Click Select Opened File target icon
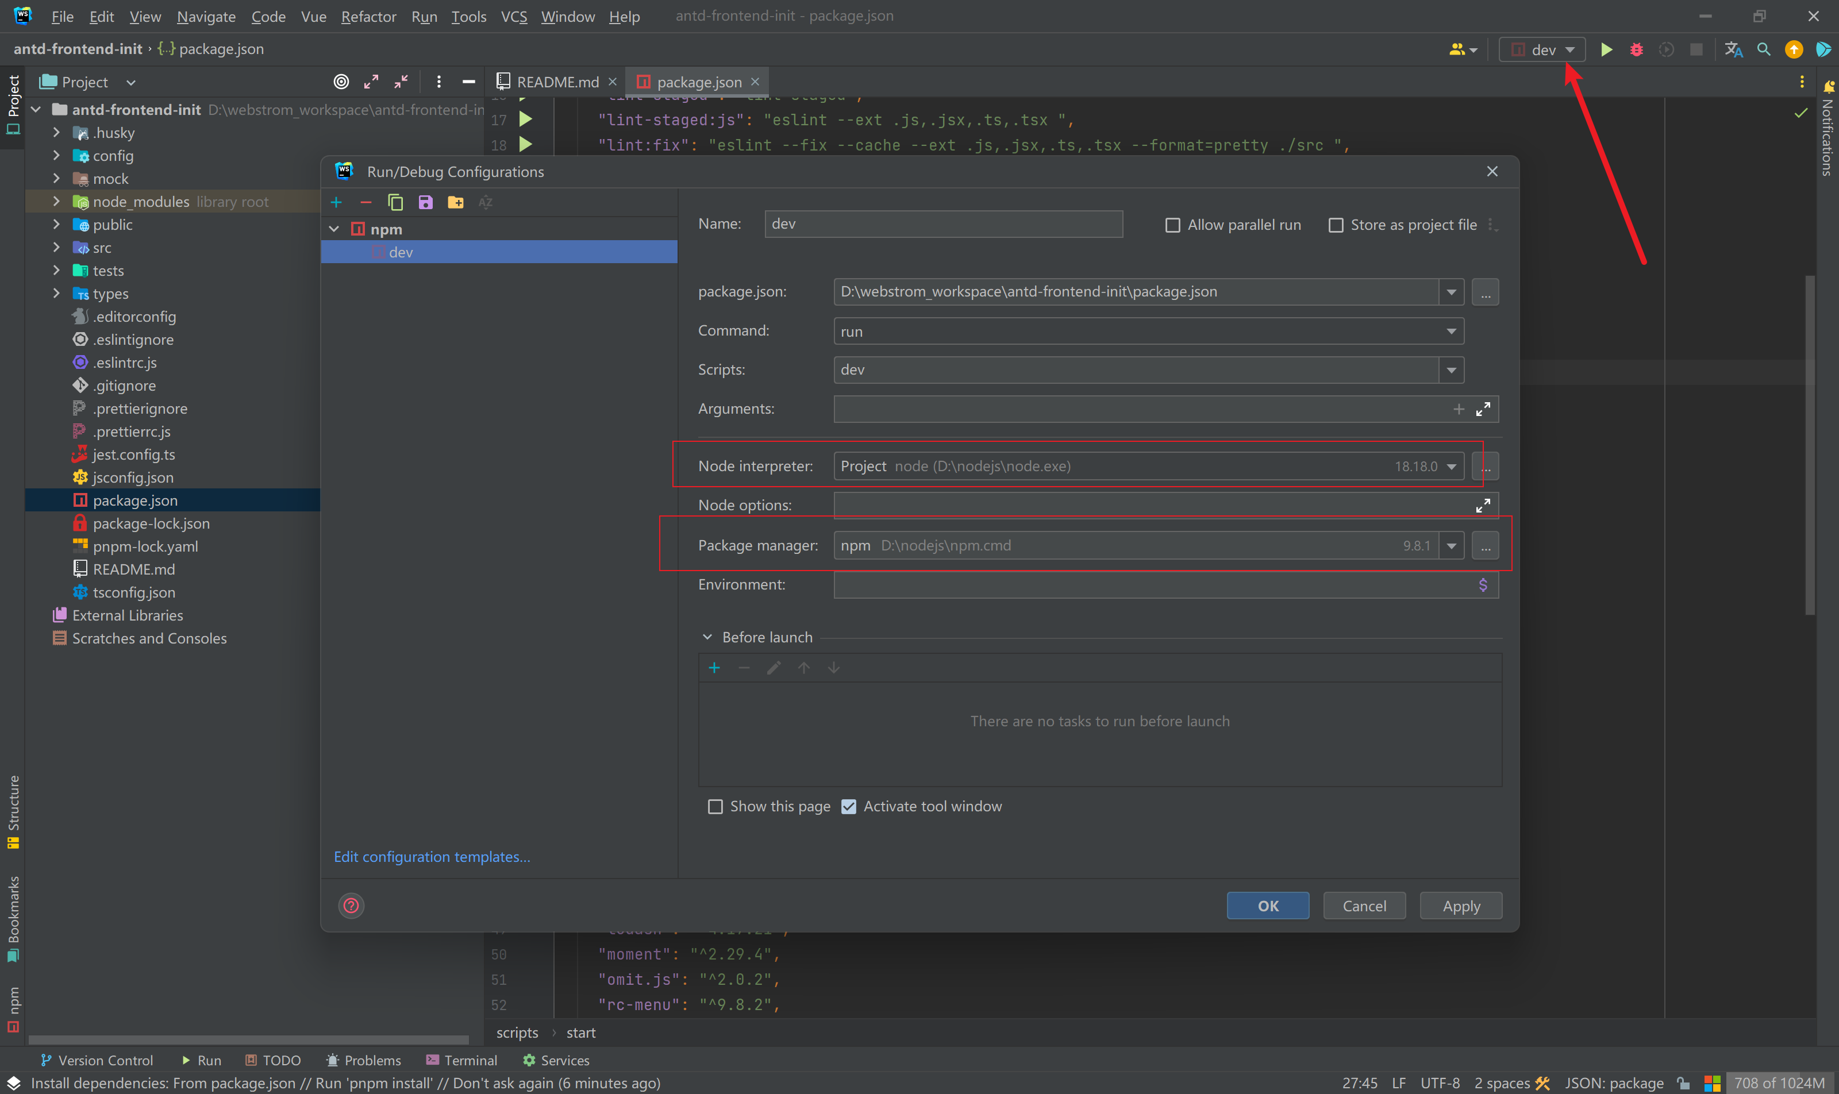Screen dimensions: 1839x1094 [341, 82]
